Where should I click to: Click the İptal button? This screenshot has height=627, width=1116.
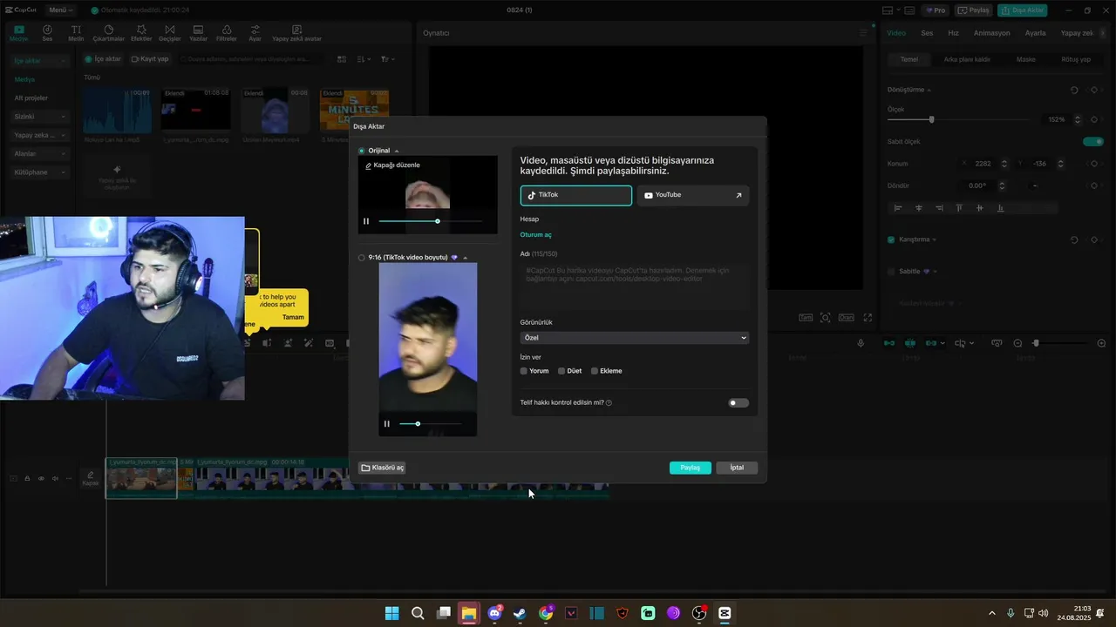(x=737, y=468)
